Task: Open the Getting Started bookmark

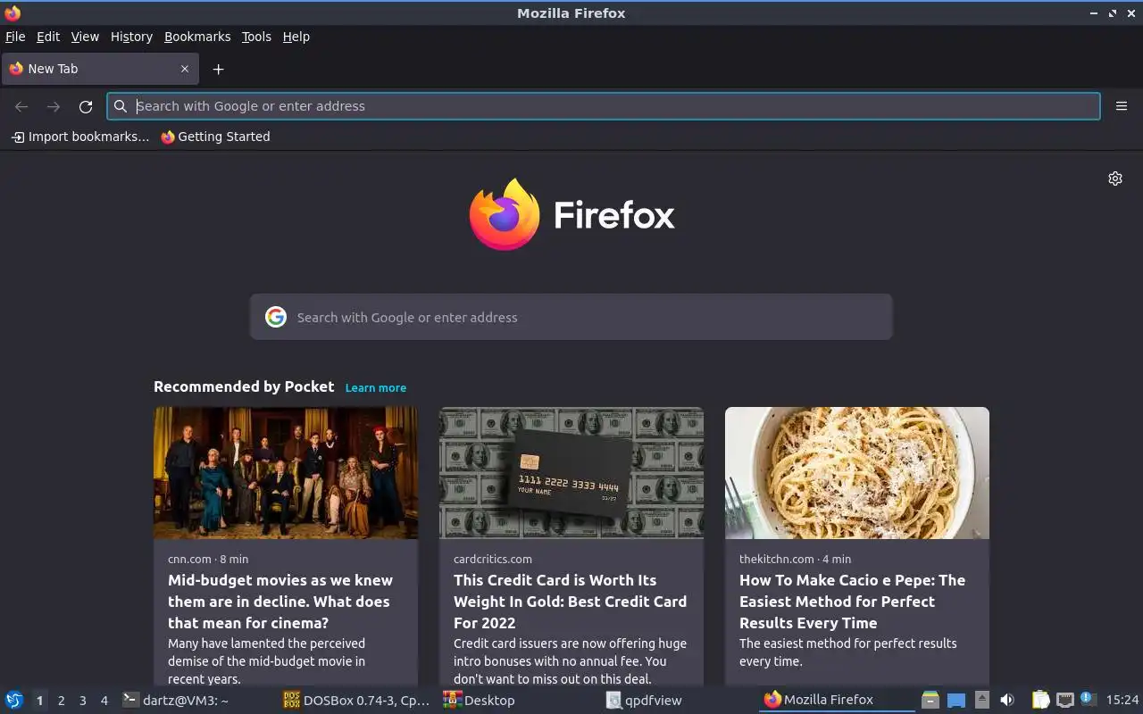Action: click(x=215, y=137)
